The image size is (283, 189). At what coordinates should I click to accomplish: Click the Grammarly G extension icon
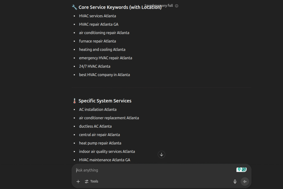click(244, 169)
